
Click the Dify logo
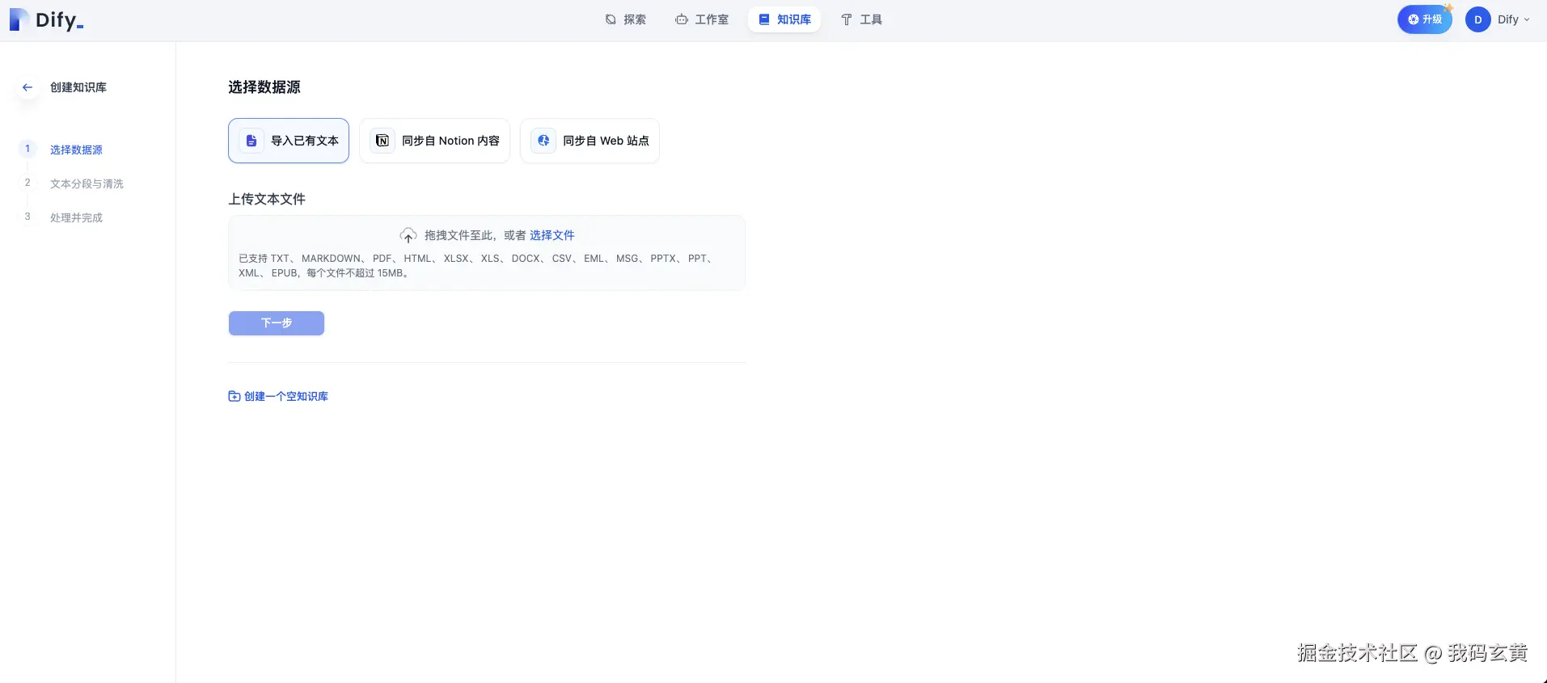[x=46, y=20]
